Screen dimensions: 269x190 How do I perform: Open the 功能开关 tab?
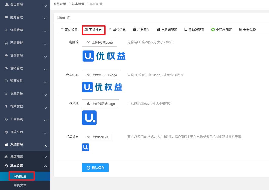point(141,30)
